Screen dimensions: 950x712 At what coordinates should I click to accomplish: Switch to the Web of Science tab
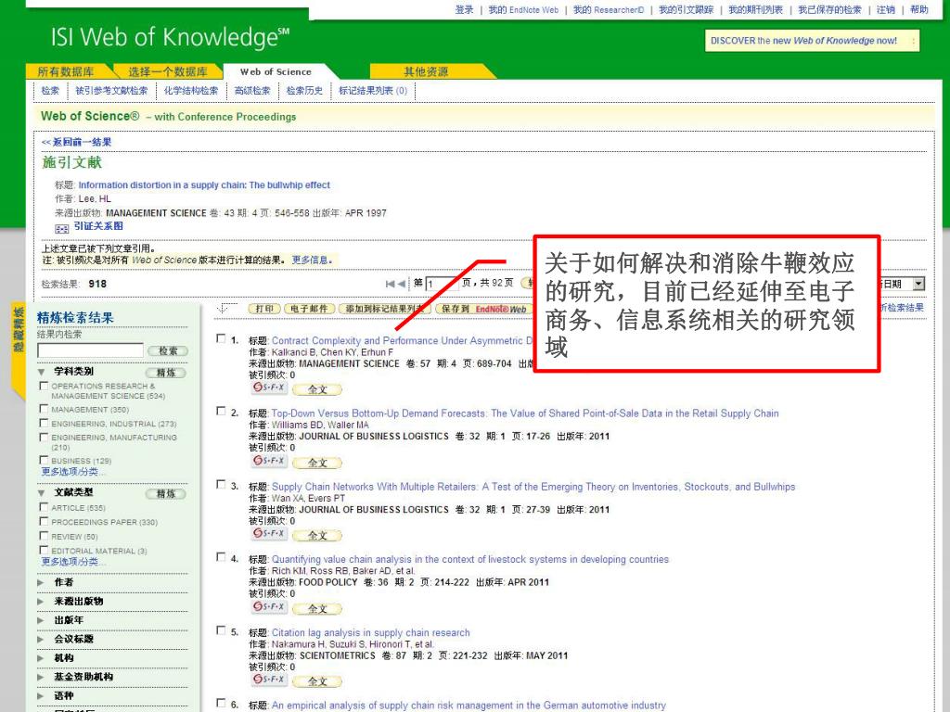(x=276, y=71)
